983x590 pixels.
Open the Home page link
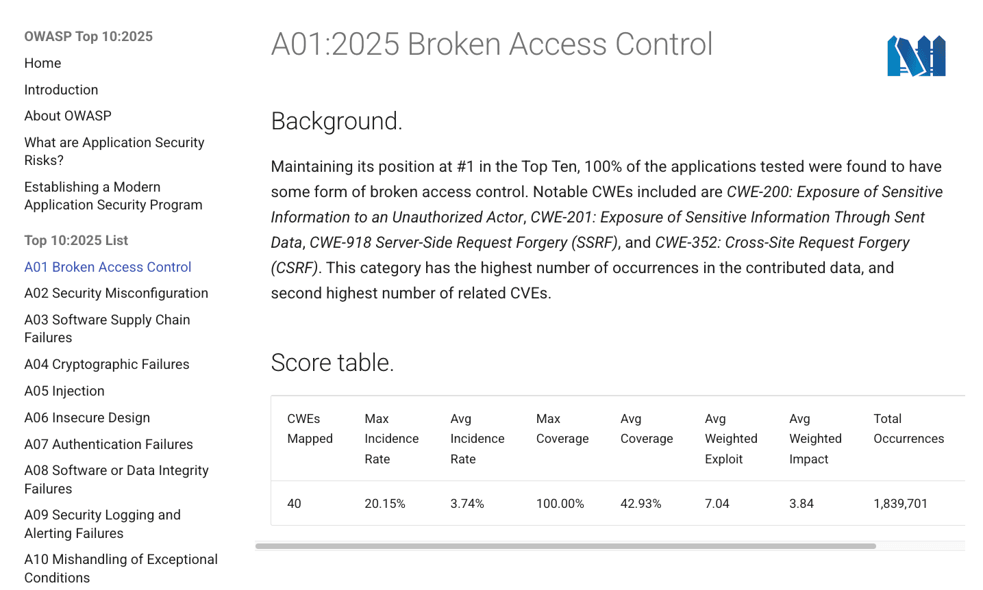[x=42, y=63]
